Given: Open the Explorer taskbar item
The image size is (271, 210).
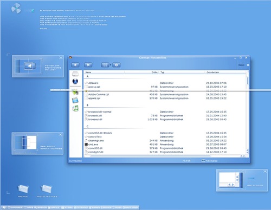Looking at the screenshot, I should pos(15,207).
